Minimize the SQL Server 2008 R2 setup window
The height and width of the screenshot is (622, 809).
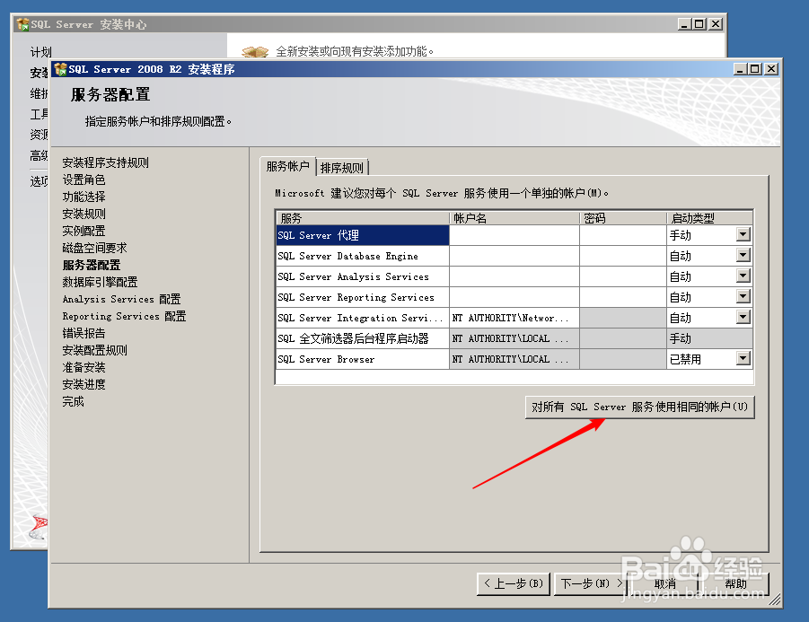740,68
